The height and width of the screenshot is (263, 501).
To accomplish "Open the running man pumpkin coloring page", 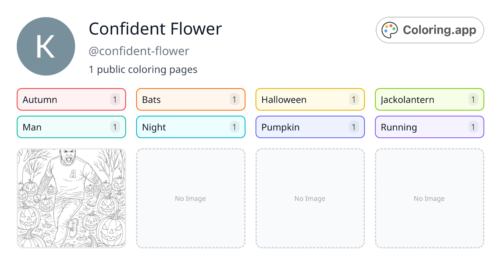I will coord(71,198).
